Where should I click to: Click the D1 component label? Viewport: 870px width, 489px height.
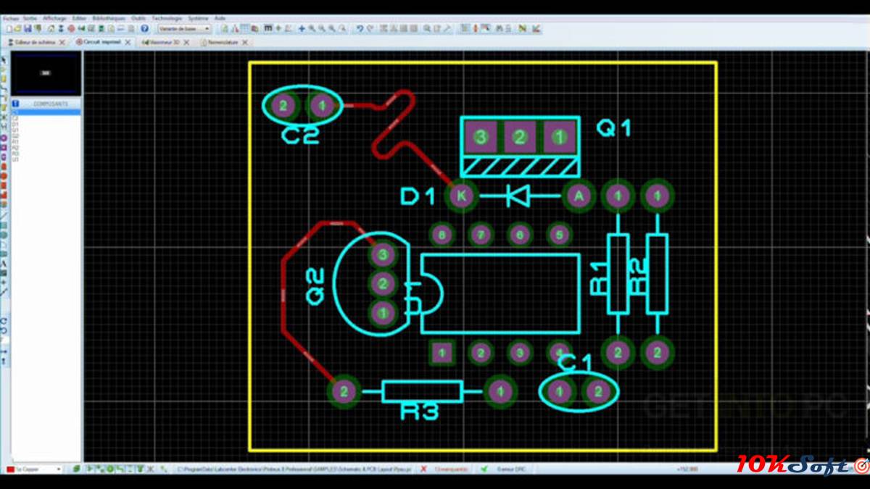417,196
